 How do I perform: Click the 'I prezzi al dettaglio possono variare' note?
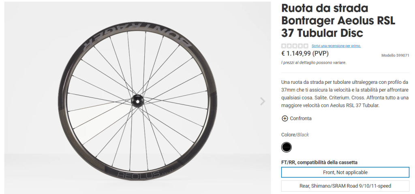pos(313,63)
